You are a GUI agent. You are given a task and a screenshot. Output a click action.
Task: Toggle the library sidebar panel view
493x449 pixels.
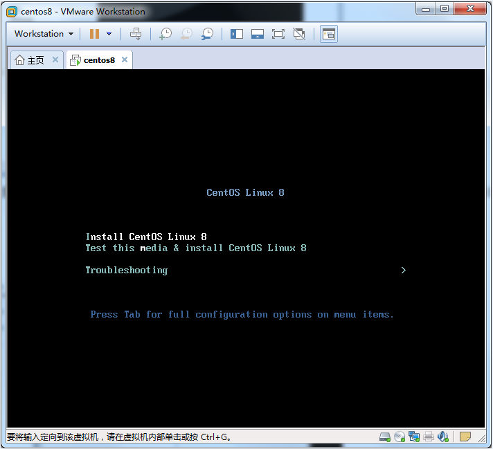point(237,33)
